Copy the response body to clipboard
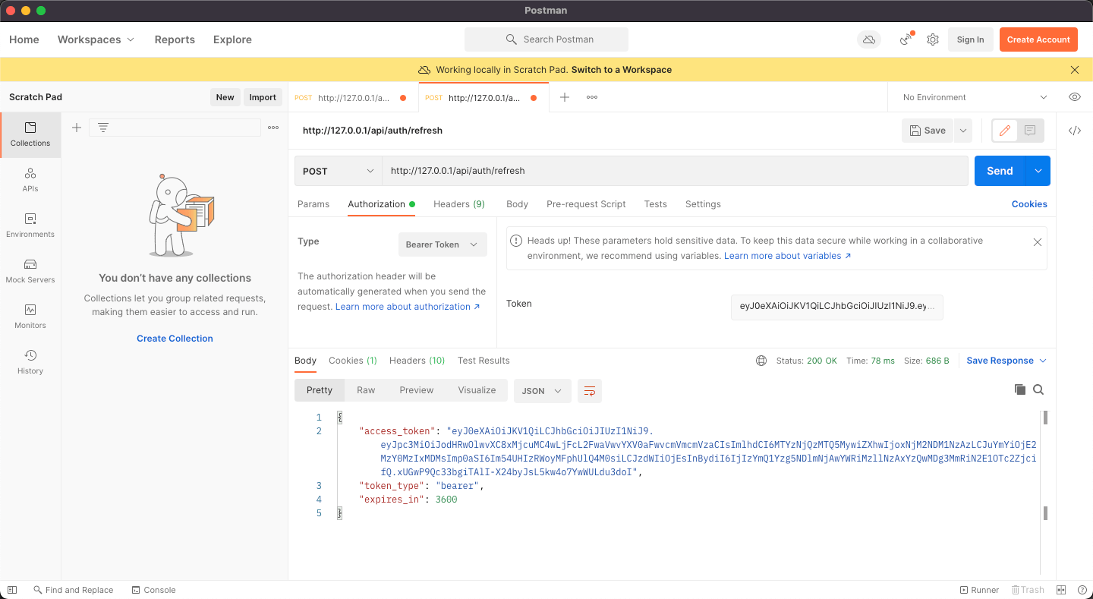 1020,389
